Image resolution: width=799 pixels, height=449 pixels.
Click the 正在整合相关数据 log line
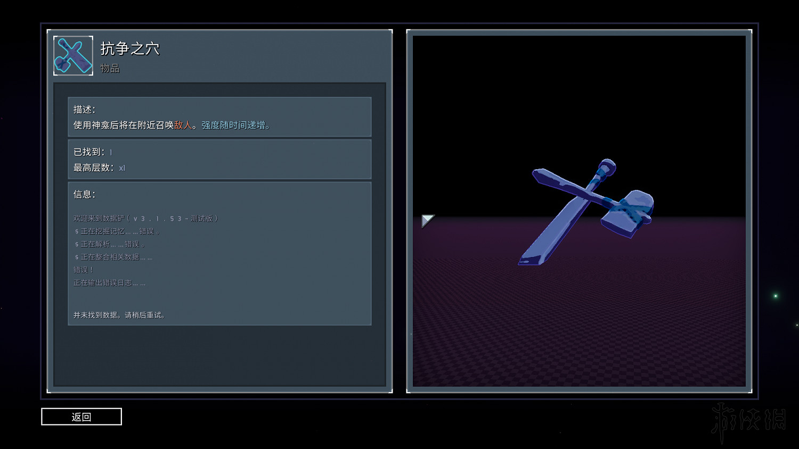[114, 257]
